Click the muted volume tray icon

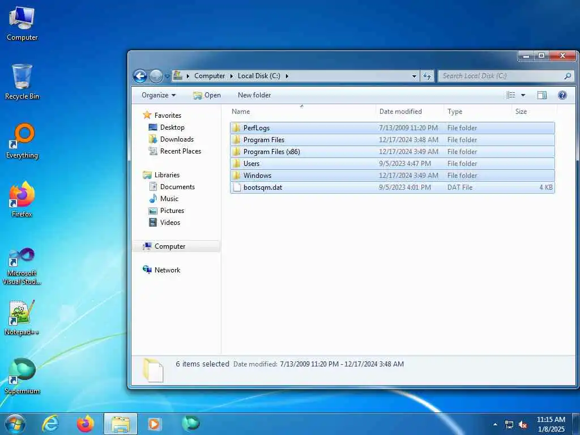pyautogui.click(x=523, y=425)
